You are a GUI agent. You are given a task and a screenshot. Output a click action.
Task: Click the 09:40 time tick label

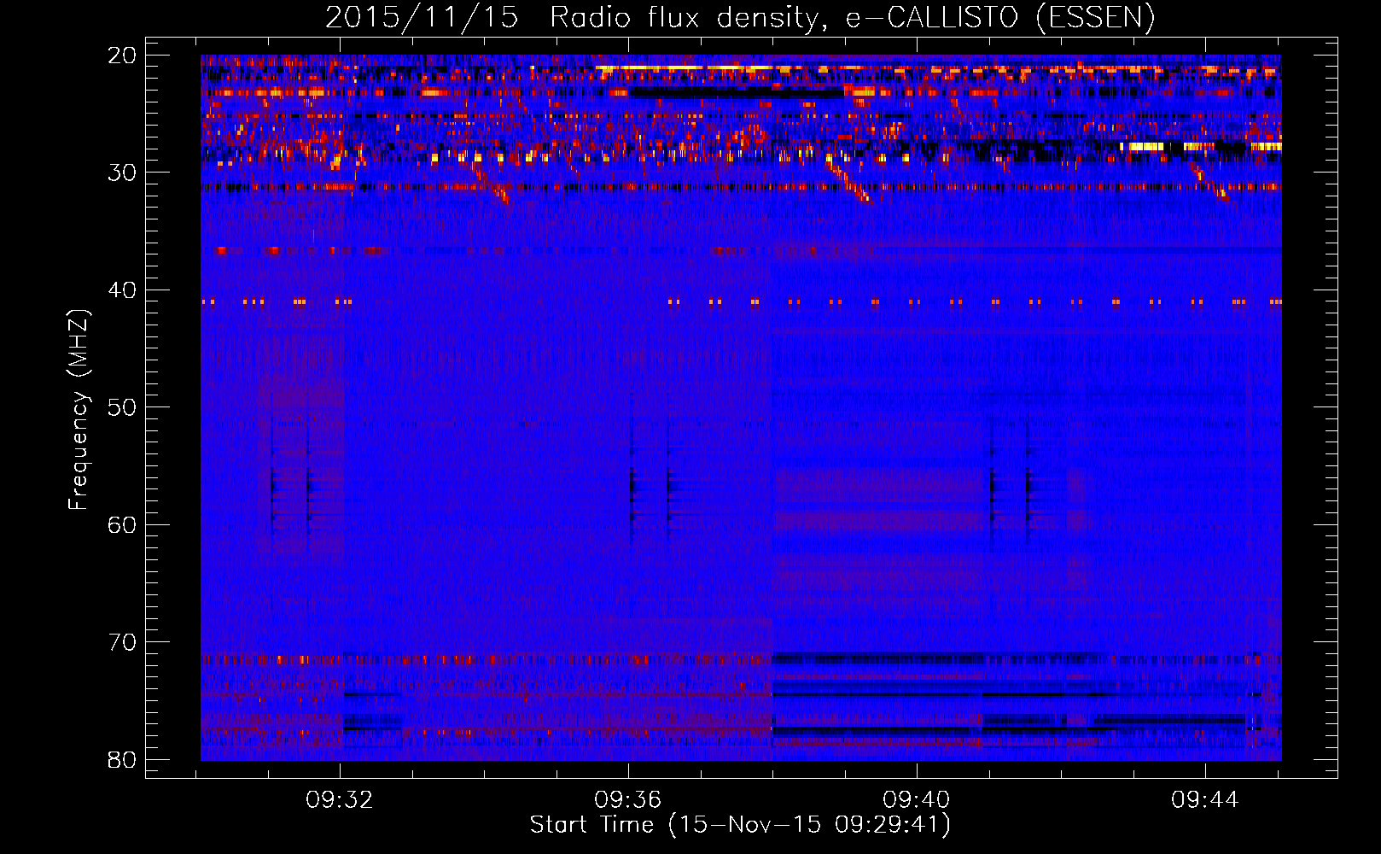click(x=917, y=800)
